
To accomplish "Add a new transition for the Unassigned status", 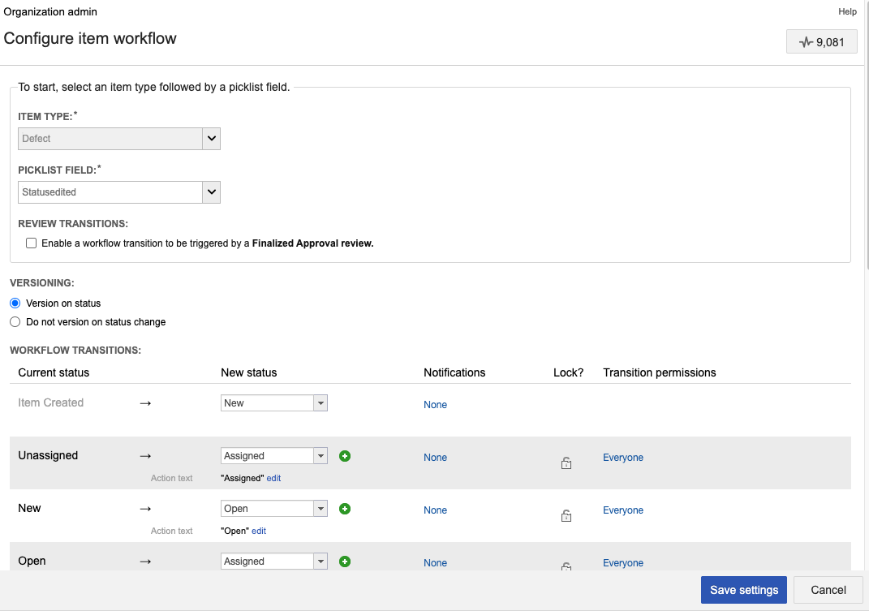I will coord(345,455).
